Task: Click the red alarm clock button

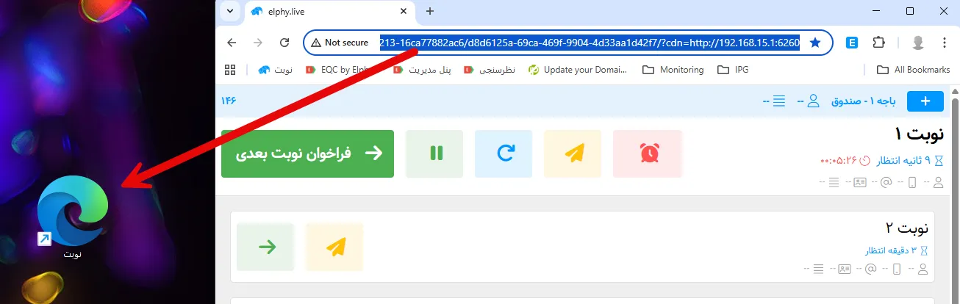Action: pyautogui.click(x=648, y=153)
